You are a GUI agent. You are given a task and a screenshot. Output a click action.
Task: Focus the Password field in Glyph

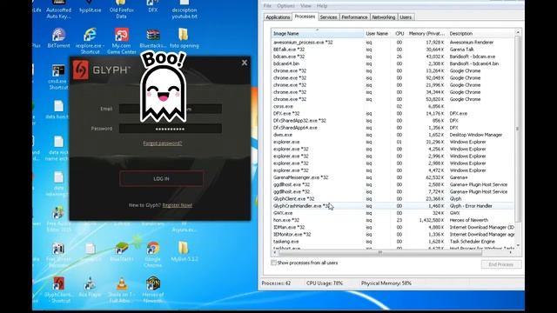tap(171, 129)
